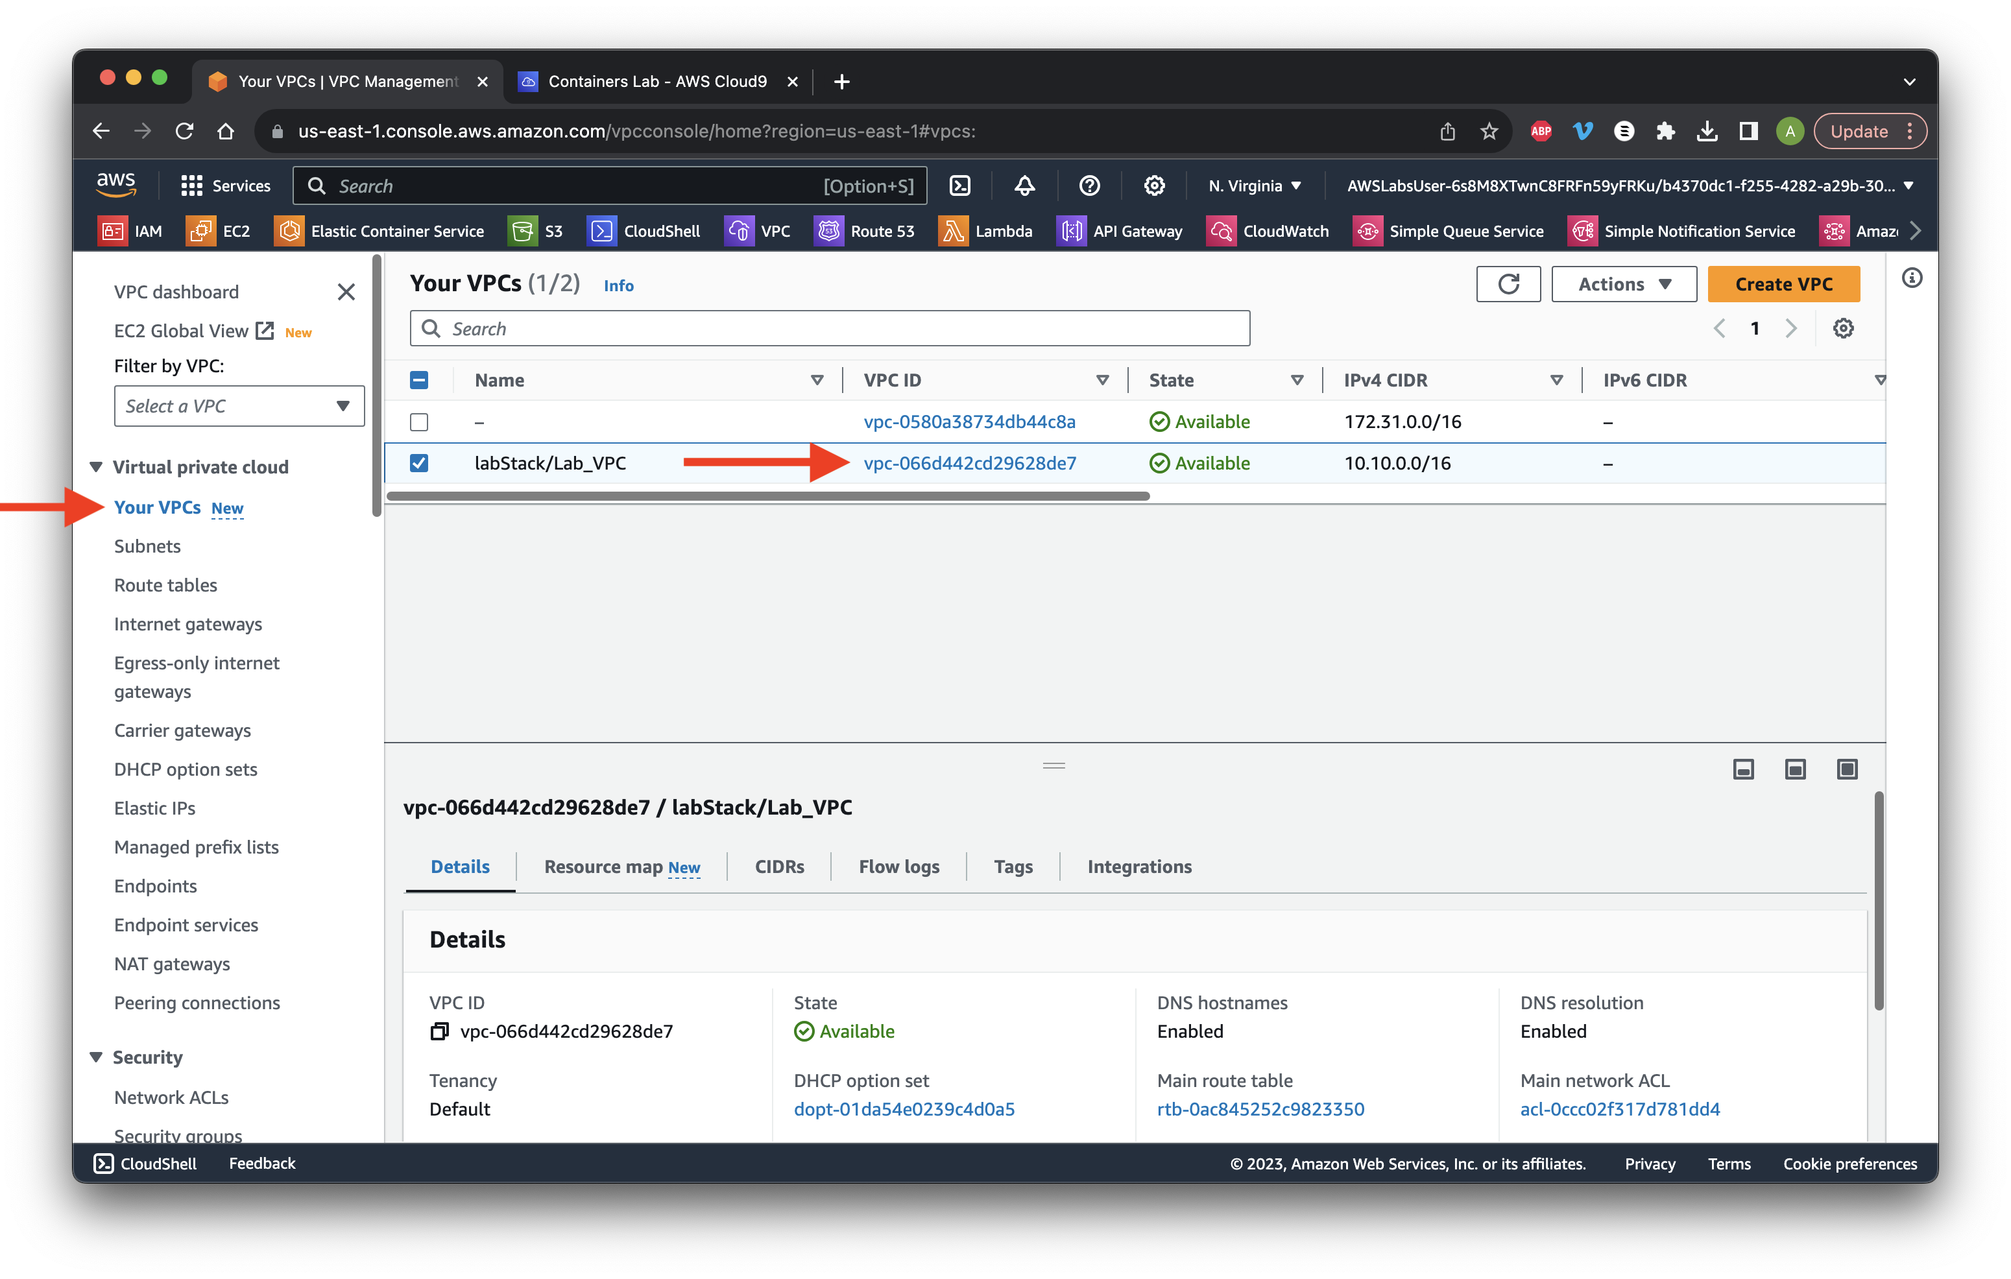The image size is (2011, 1279).
Task: Open Simple Notification Service shortcut
Action: point(1681,232)
